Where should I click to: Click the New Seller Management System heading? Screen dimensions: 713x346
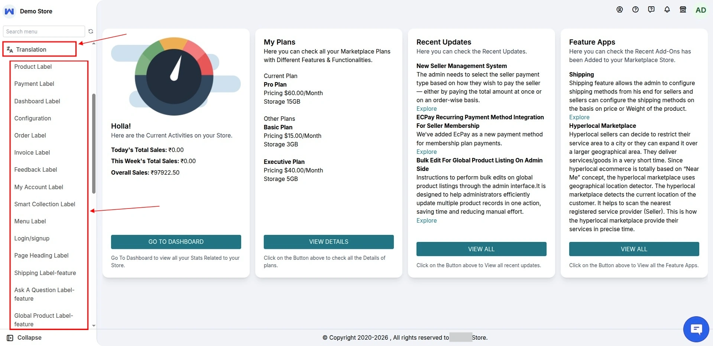pos(461,66)
